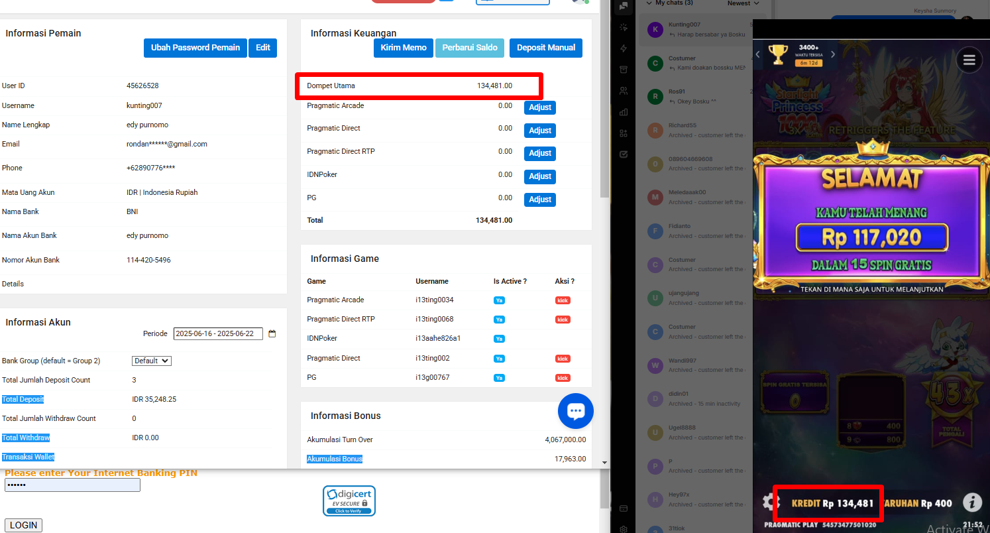Open the apps grid icon in the sidebar
Image resolution: width=990 pixels, height=533 pixels.
click(623, 133)
